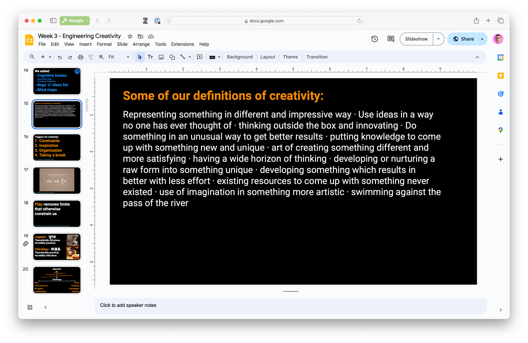The image size is (528, 343).
Task: Toggle grid view of slides
Action: tap(30, 307)
